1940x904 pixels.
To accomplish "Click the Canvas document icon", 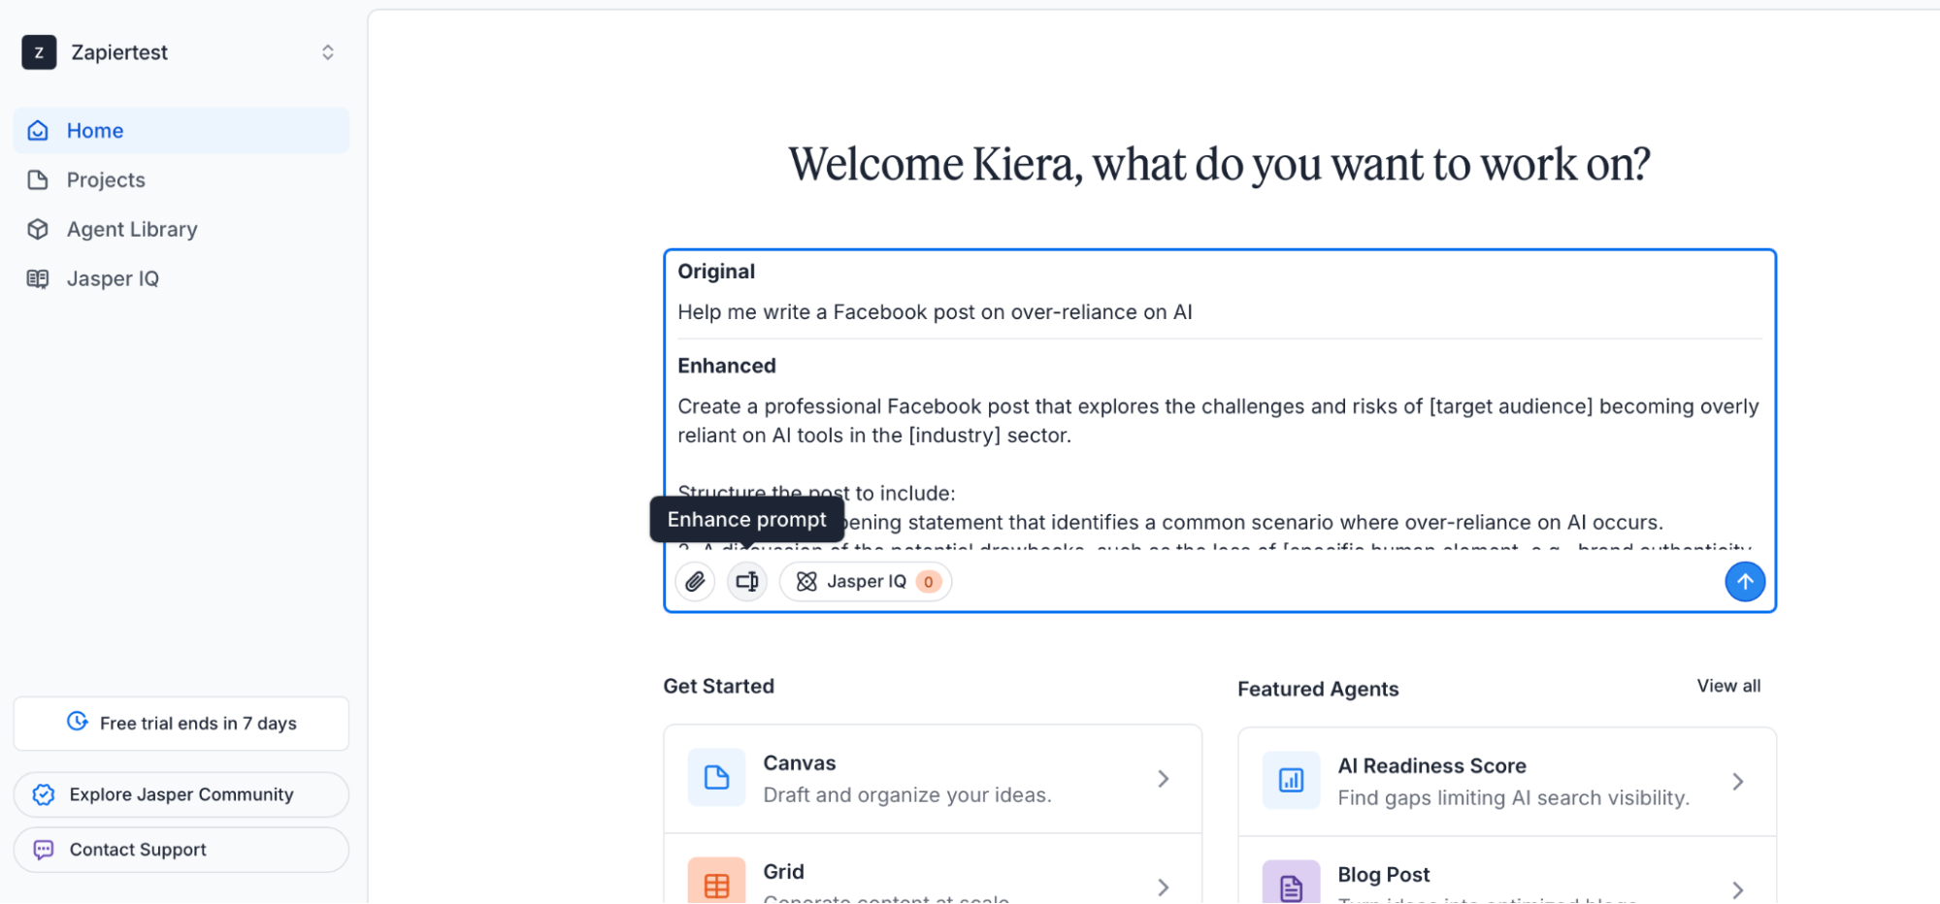I will (716, 778).
